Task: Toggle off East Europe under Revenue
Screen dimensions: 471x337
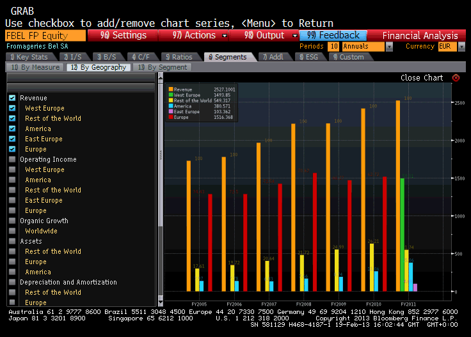Action: [12, 139]
